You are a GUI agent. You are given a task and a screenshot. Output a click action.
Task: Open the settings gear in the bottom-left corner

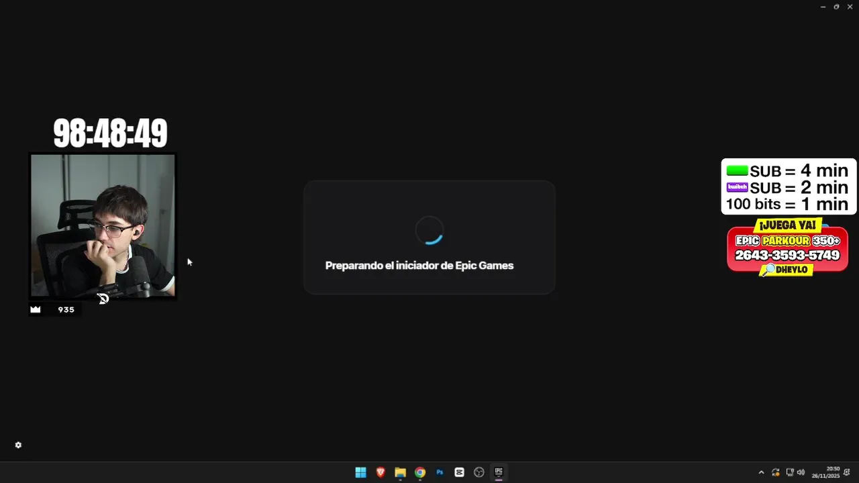(x=18, y=445)
